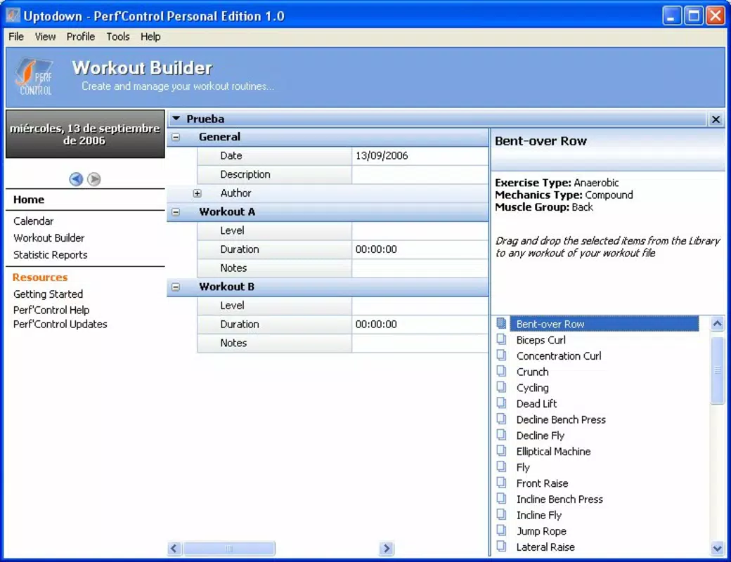Image resolution: width=731 pixels, height=562 pixels.
Task: Click the Incline Bench Press exercise icon
Action: (501, 498)
